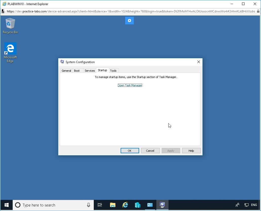Confirm with the OK button
This screenshot has height=211, width=261.
coord(130,151)
